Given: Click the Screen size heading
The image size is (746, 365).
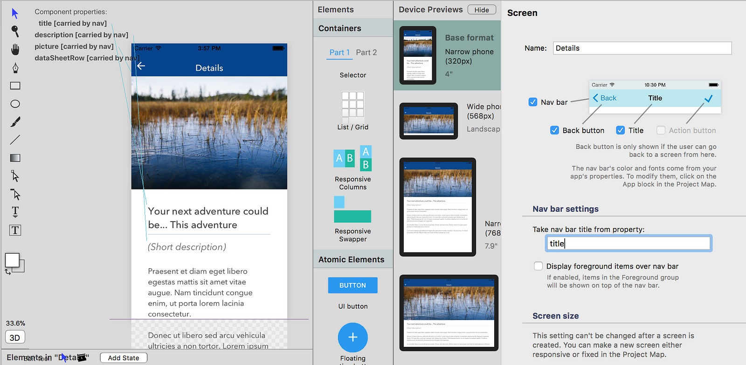Looking at the screenshot, I should point(556,316).
